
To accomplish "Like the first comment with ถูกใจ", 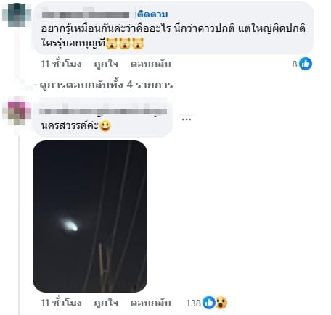I will [x=106, y=64].
